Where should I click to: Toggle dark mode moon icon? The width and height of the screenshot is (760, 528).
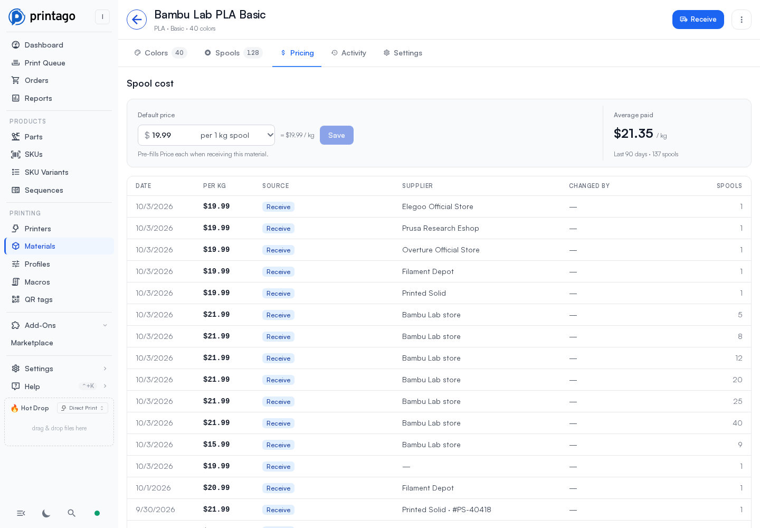tap(46, 513)
